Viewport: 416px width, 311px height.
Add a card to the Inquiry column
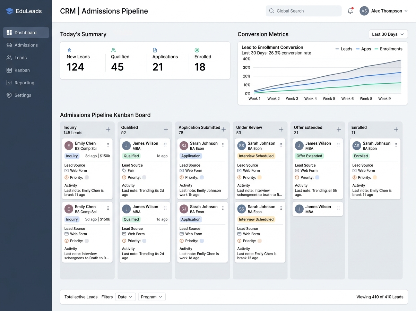[108, 129]
